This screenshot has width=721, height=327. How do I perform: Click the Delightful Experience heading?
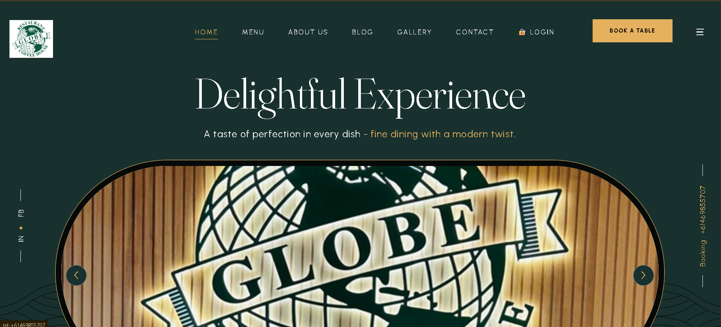(x=360, y=96)
